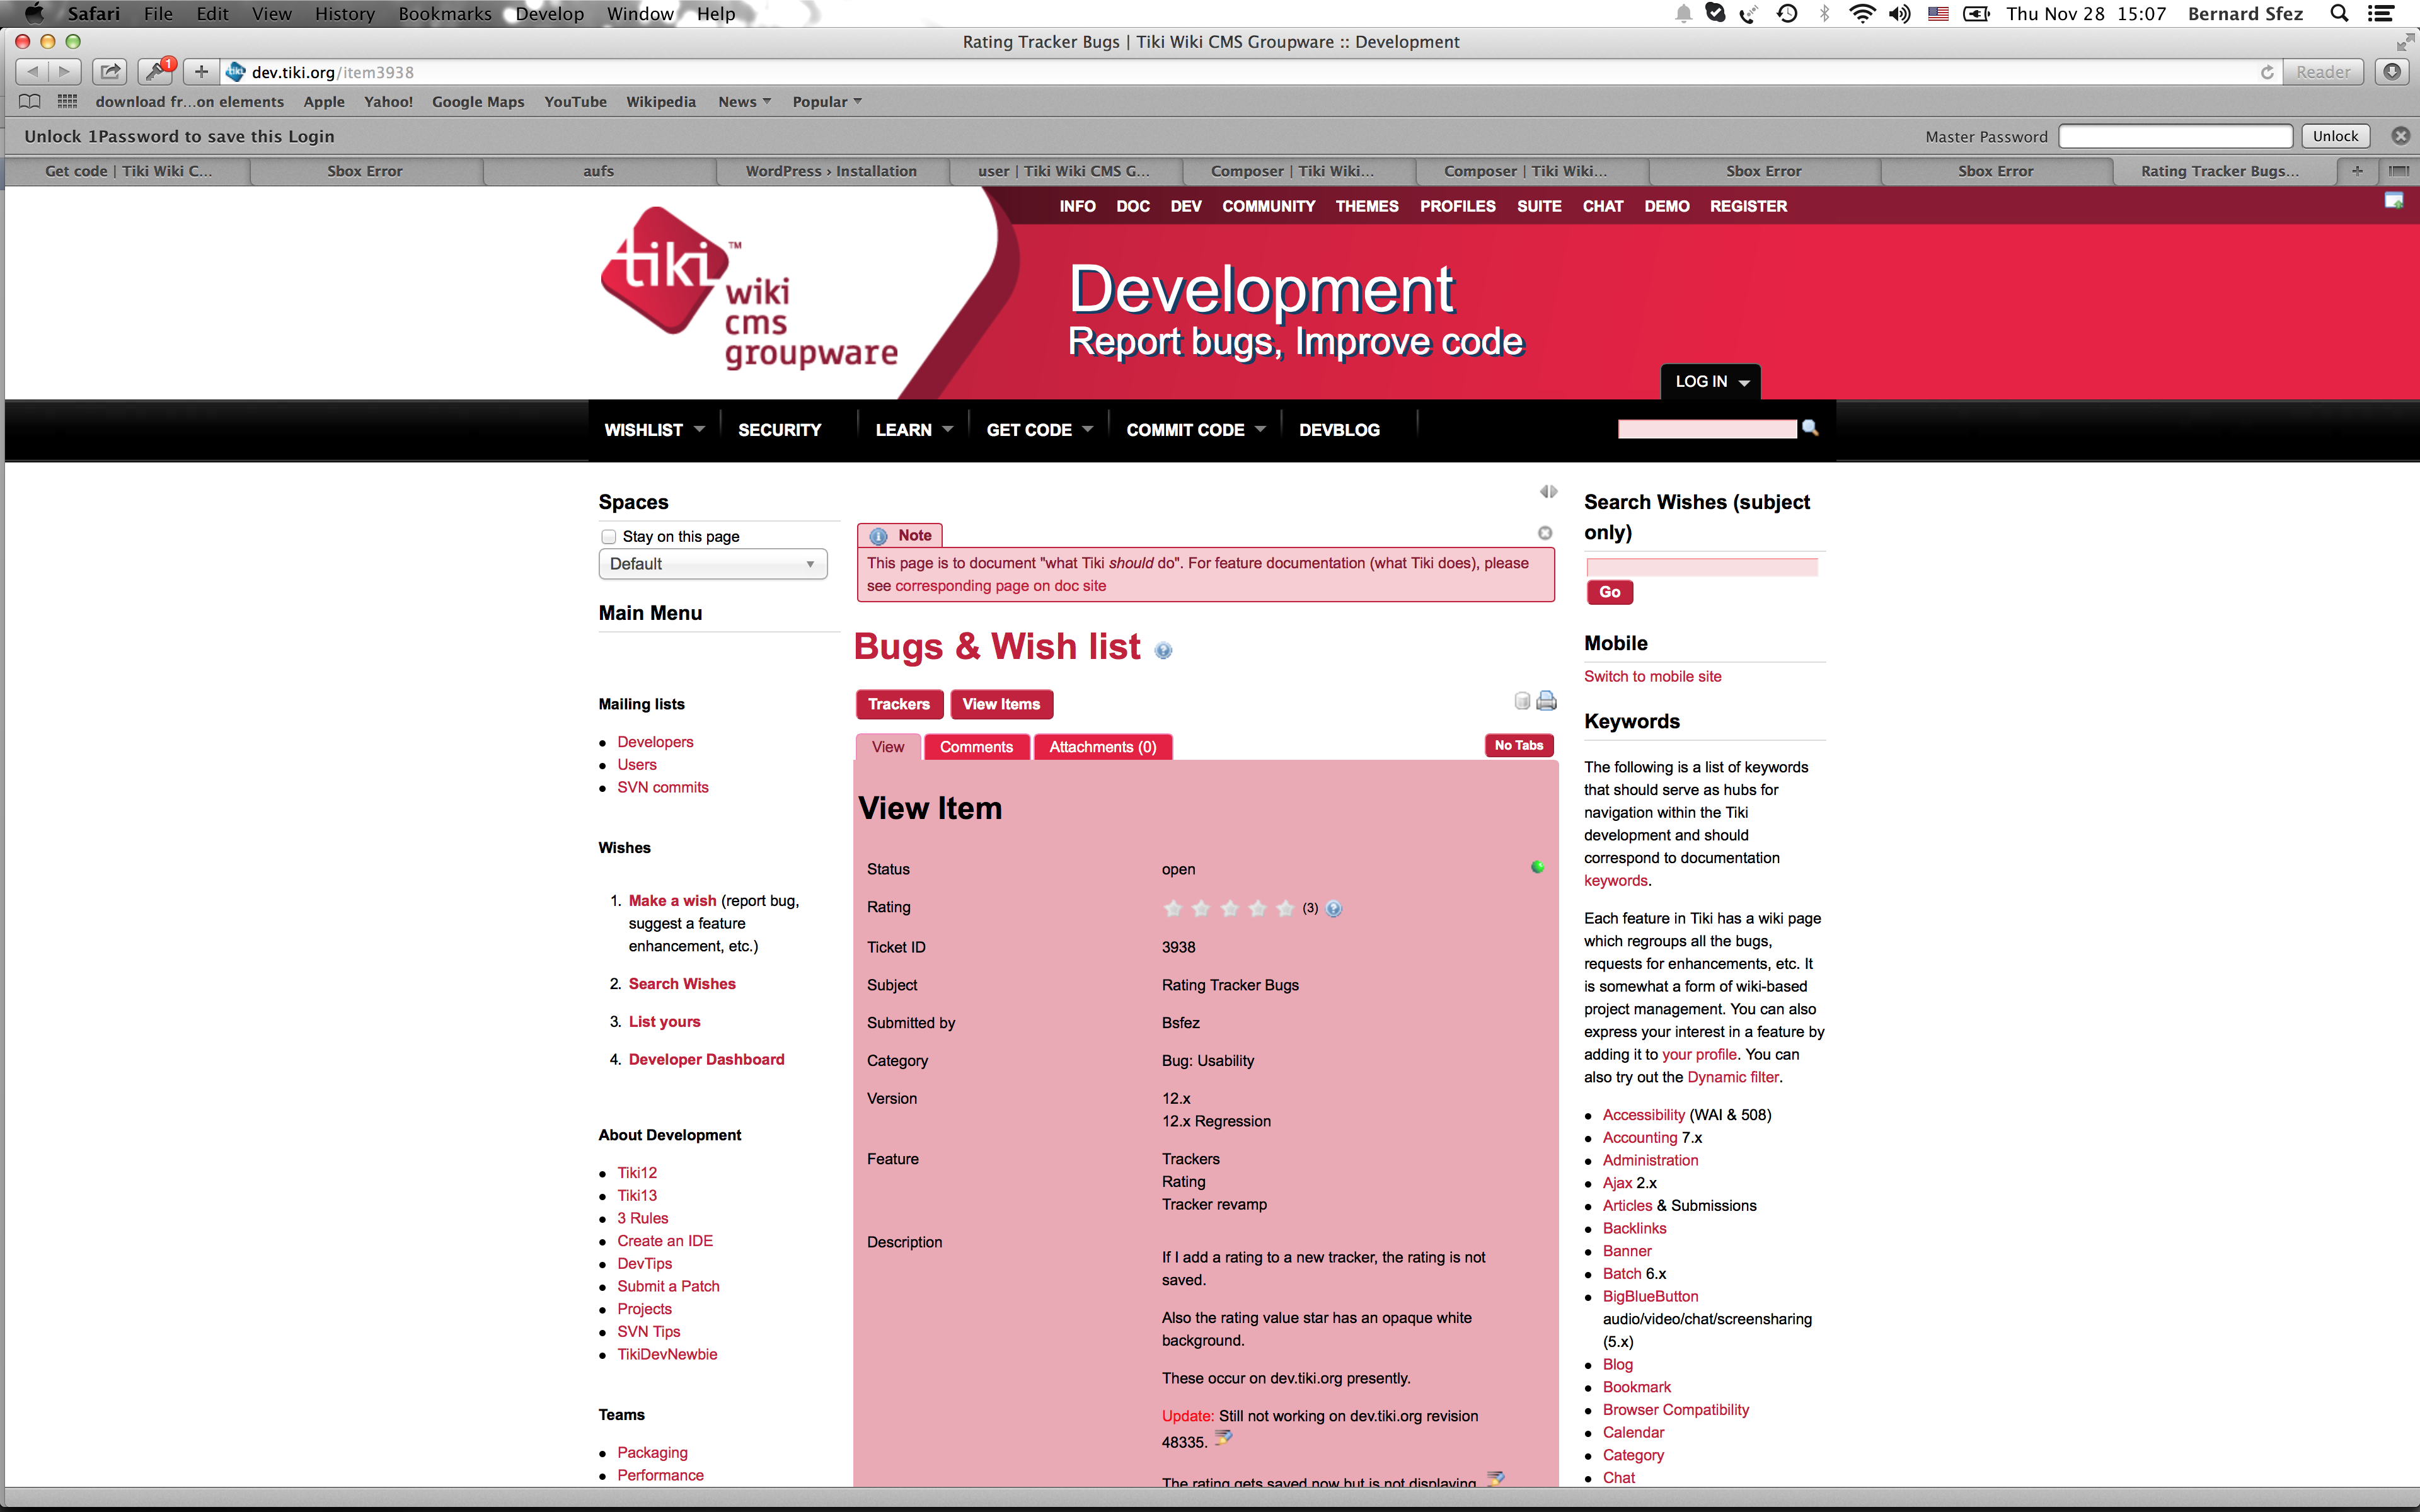Click the volume icon in the menu bar
Screen dimensions: 2420x1512
pos(1899,14)
